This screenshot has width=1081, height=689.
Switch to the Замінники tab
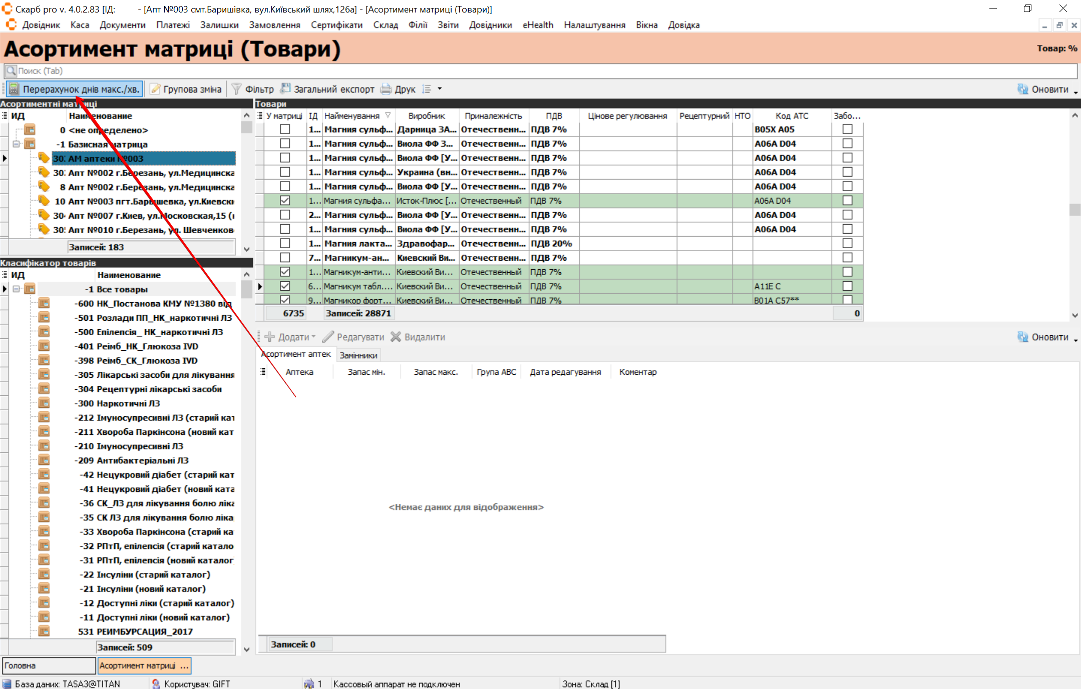pos(358,355)
